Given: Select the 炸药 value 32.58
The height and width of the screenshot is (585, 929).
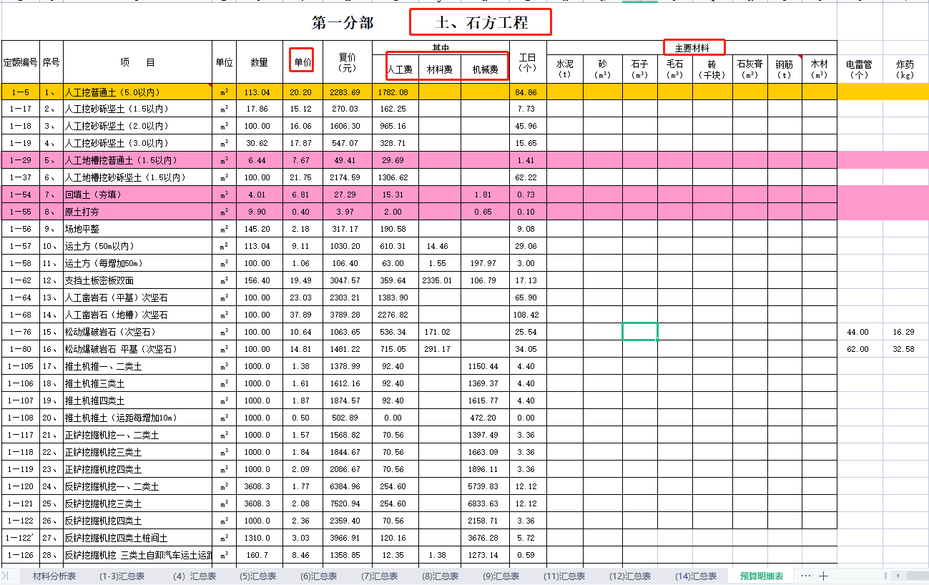Looking at the screenshot, I should point(905,349).
